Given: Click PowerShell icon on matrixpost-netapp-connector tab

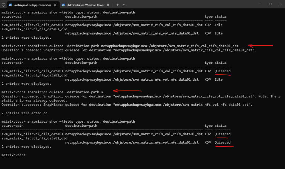Looking at the screenshot, I should point(10,5).
